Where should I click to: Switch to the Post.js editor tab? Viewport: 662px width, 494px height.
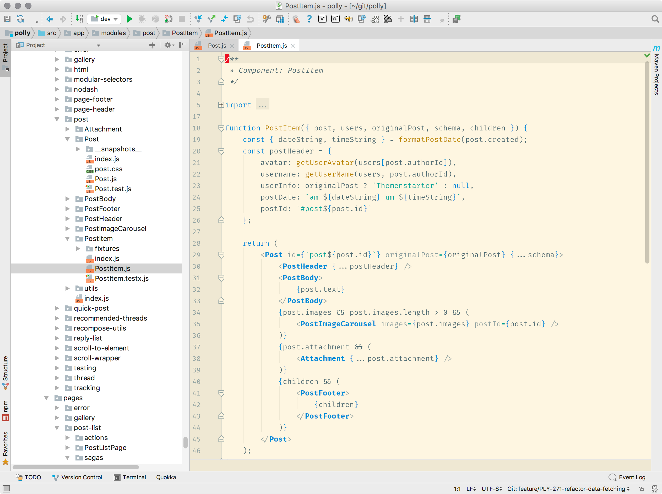(x=216, y=46)
